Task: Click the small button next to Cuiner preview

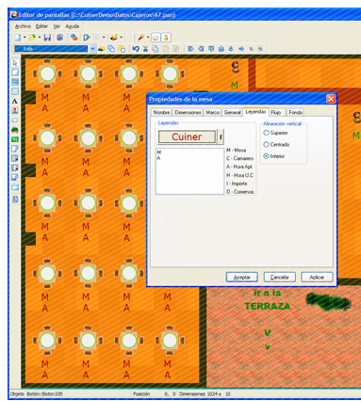Action: coord(221,136)
